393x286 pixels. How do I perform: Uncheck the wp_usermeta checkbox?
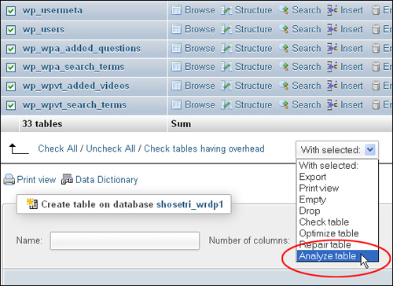click(x=11, y=11)
